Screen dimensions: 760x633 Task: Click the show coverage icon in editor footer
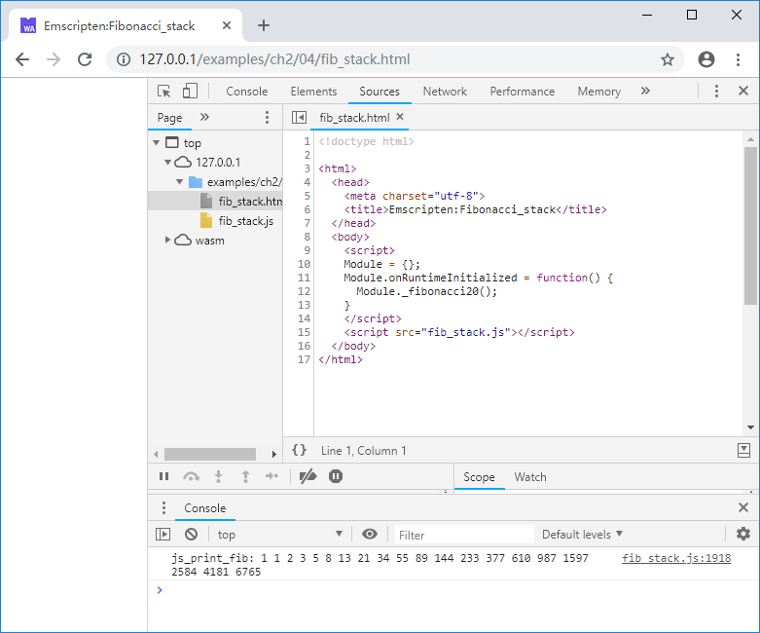pyautogui.click(x=743, y=451)
